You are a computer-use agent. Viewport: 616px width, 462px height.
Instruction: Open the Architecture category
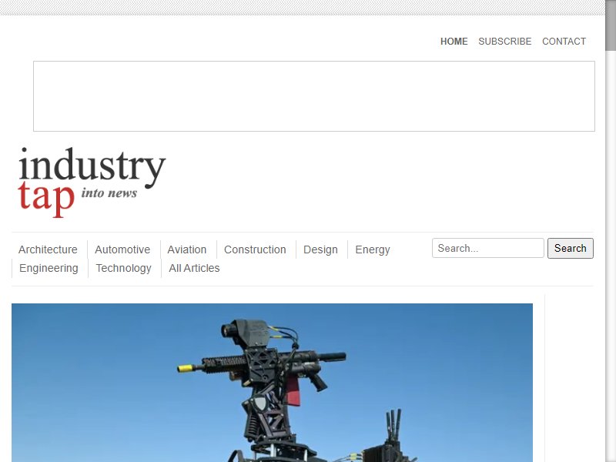48,249
